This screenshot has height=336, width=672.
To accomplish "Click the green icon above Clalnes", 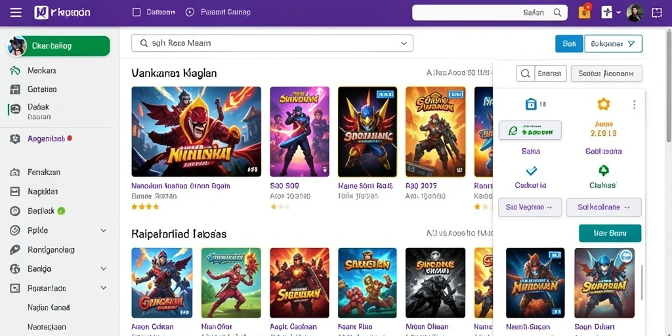I will click(x=604, y=171).
